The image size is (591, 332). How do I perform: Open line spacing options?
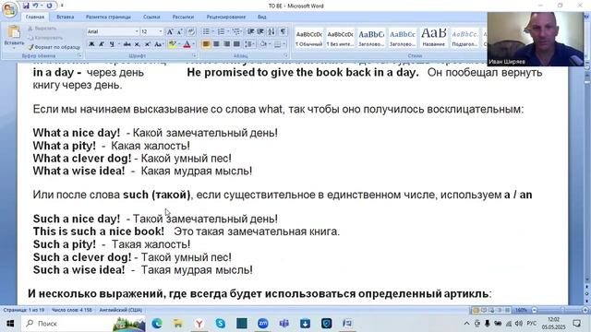pos(249,44)
